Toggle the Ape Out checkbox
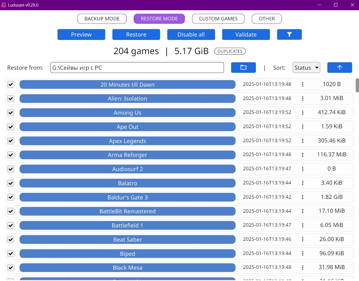 [x=11, y=127]
